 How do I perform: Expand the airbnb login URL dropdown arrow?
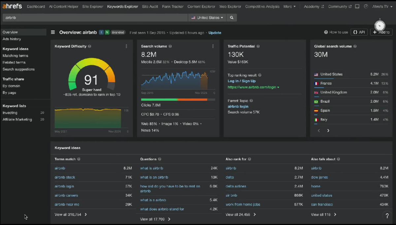pyautogui.click(x=278, y=88)
